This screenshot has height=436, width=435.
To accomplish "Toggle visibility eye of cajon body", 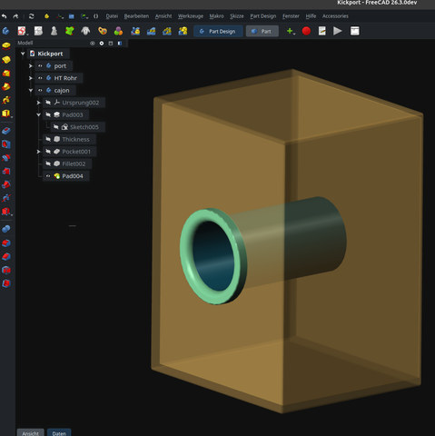I will pyautogui.click(x=40, y=90).
